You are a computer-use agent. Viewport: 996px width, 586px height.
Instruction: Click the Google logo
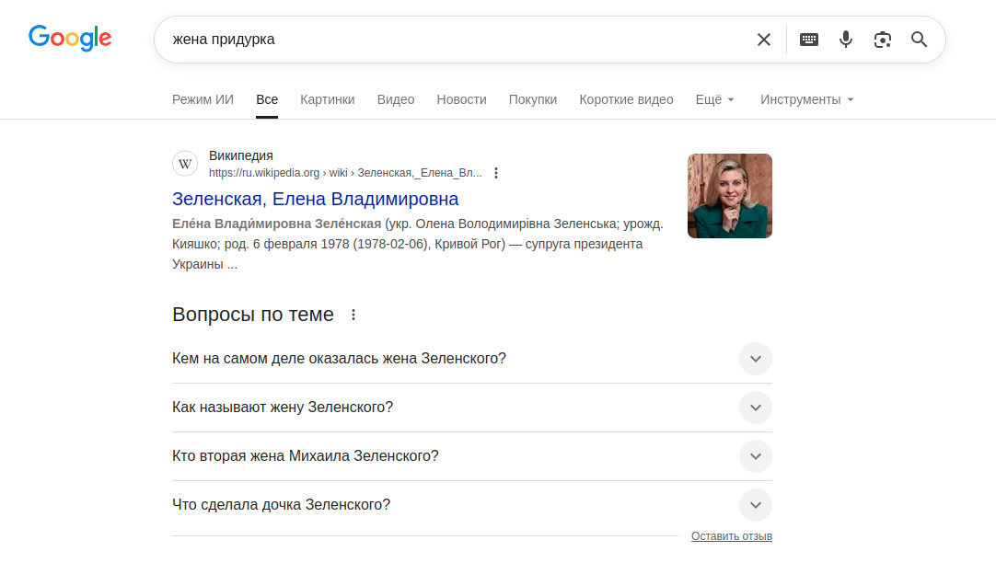click(x=70, y=38)
